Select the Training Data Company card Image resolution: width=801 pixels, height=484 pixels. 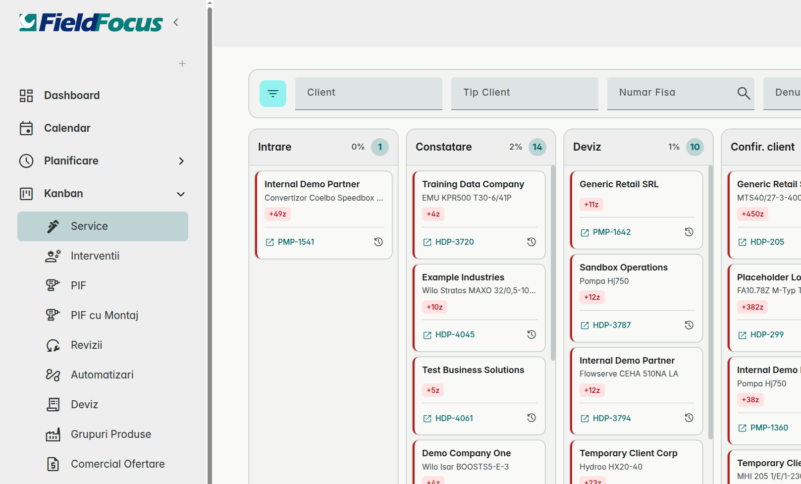coord(479,215)
